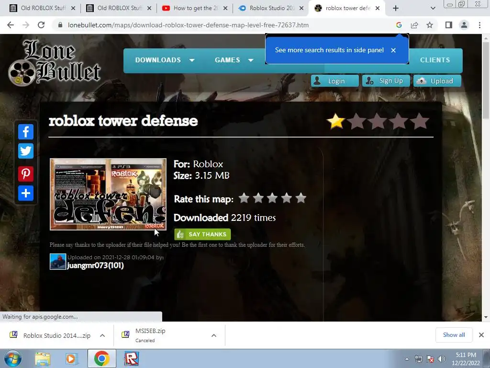The image size is (490, 368).
Task: Open the Chrome profile avatar
Action: 464,25
